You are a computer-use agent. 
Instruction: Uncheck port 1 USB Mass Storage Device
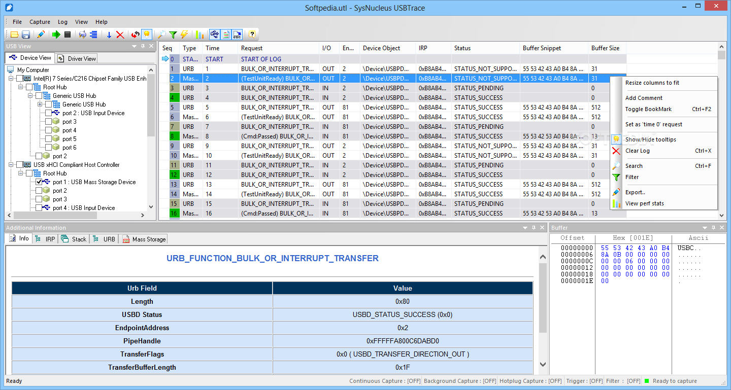(x=39, y=182)
